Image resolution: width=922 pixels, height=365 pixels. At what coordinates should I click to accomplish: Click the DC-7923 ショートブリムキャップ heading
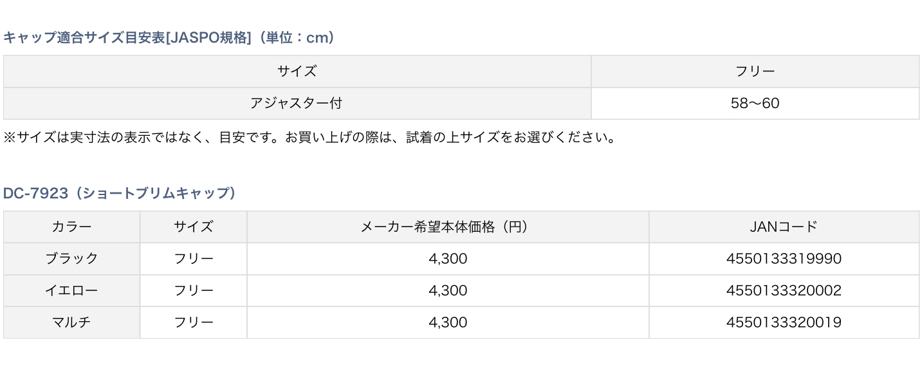120,194
